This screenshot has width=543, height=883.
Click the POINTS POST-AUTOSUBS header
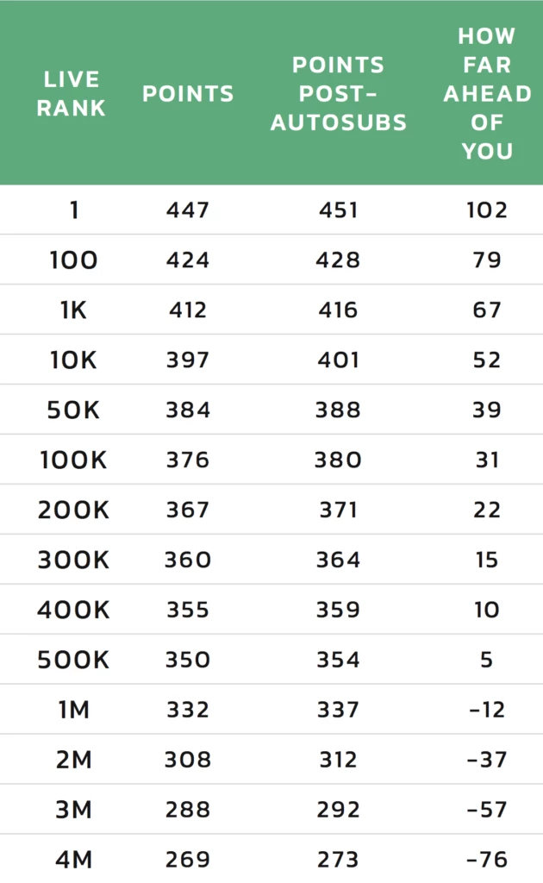338,93
